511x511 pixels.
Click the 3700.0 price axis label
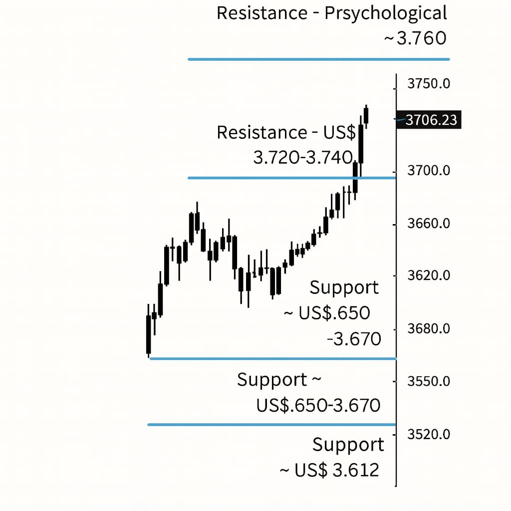point(429,171)
